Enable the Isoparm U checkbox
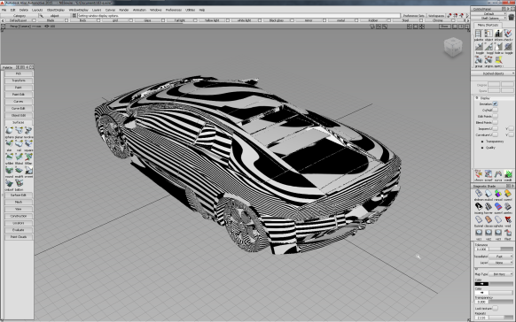This screenshot has width=516, height=322. point(495,128)
